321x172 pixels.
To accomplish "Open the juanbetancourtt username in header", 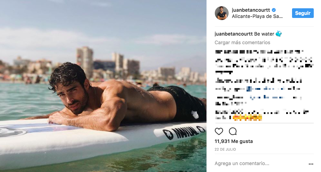I will tap(251, 10).
